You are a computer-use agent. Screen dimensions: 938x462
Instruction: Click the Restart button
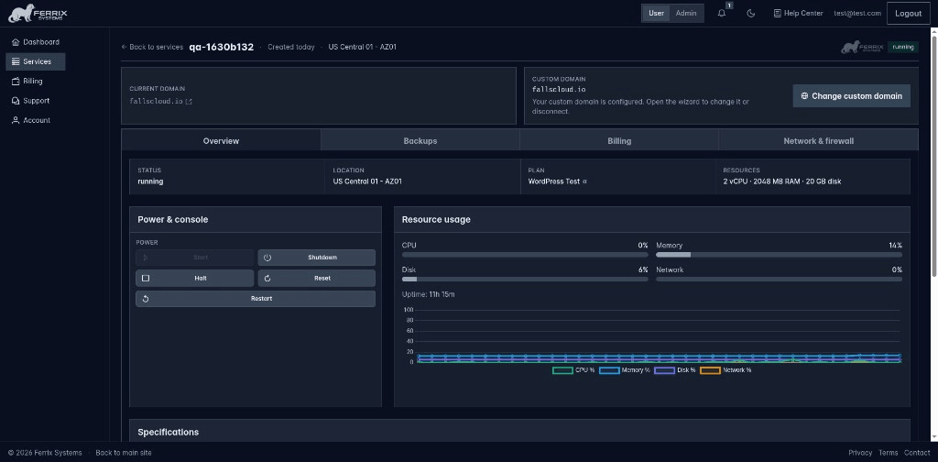[256, 299]
